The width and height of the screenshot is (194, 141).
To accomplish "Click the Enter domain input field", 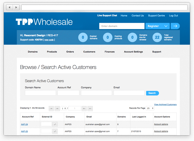I will pyautogui.click(x=122, y=26).
